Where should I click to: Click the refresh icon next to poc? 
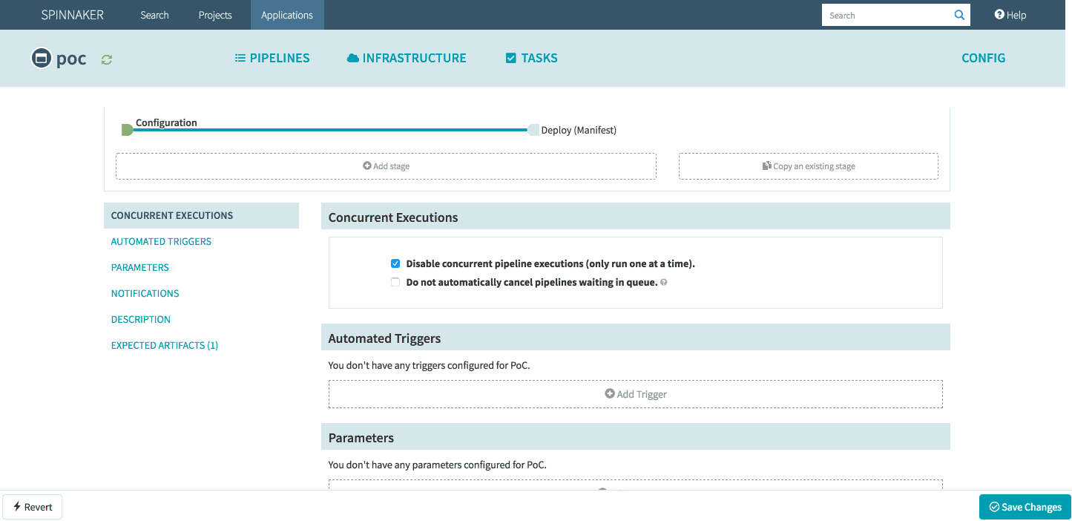pos(107,59)
